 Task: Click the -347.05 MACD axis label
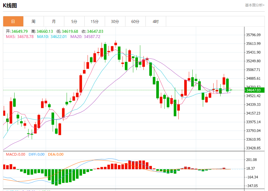click(252, 186)
